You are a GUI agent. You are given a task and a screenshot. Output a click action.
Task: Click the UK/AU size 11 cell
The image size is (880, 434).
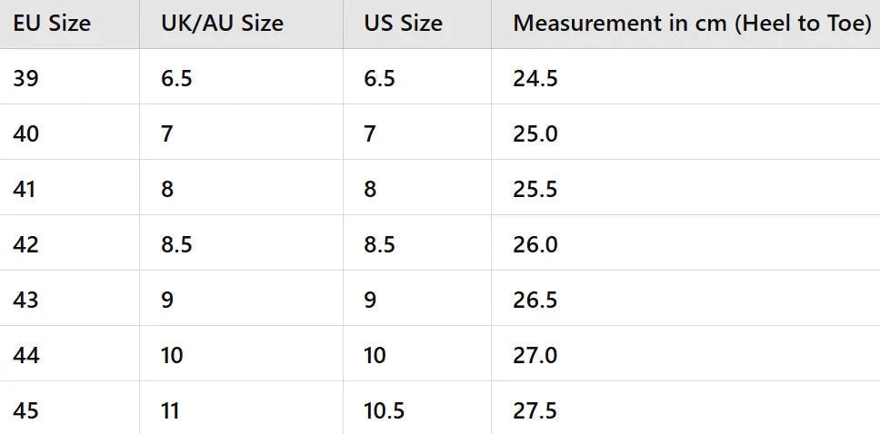coord(241,408)
